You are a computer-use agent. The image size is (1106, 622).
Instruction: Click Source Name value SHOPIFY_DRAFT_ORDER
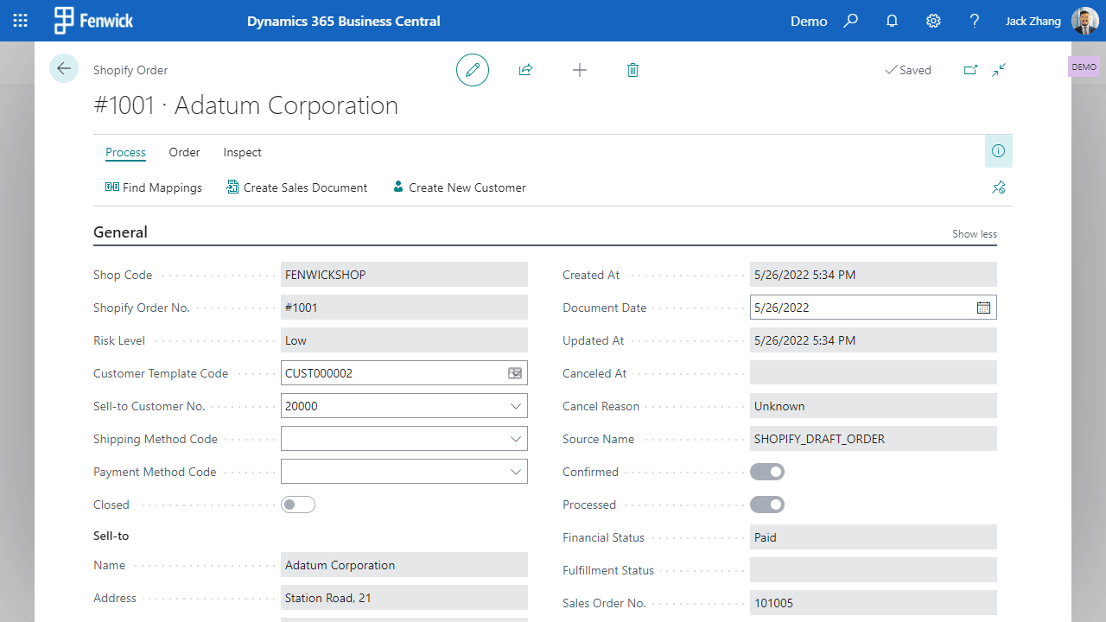click(x=874, y=439)
